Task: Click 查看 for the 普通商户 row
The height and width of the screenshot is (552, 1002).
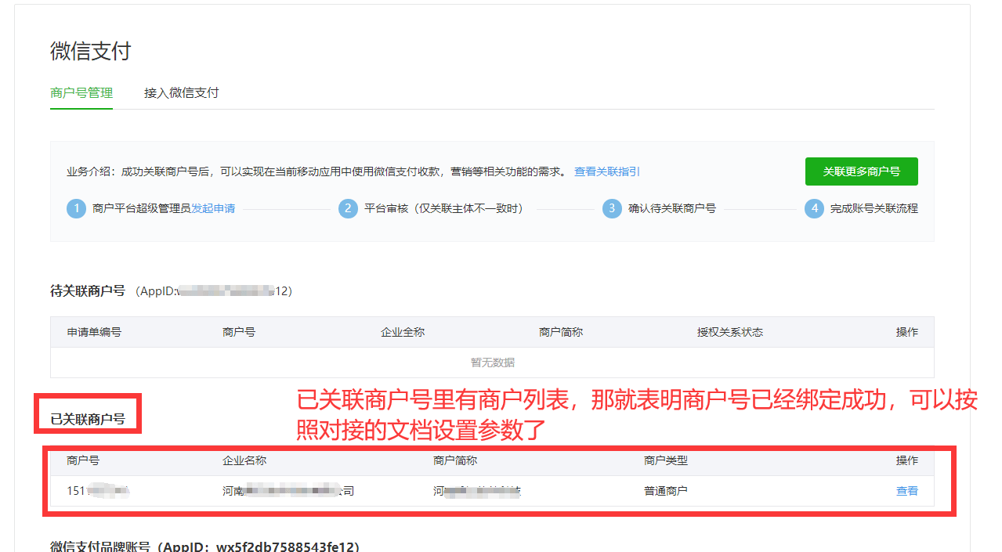Action: (906, 491)
